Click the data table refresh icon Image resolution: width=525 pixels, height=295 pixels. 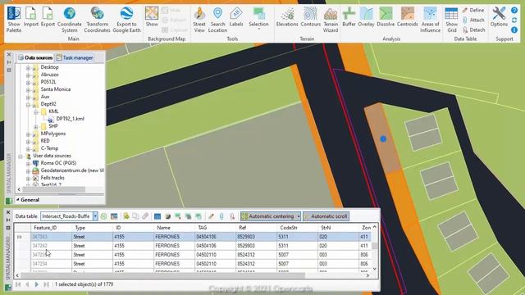[104, 216]
